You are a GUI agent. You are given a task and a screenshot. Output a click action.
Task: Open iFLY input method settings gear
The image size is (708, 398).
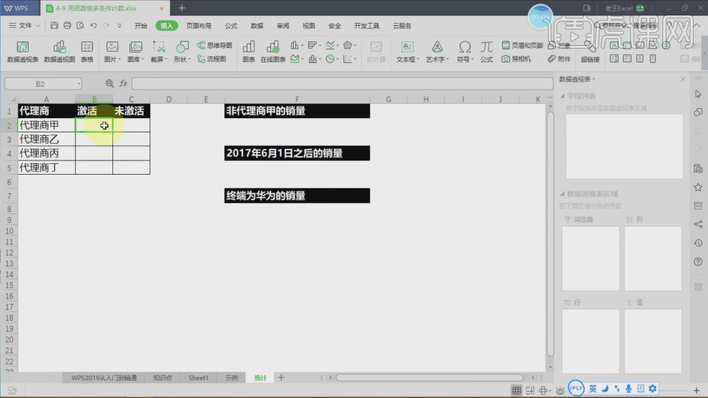coord(652,389)
